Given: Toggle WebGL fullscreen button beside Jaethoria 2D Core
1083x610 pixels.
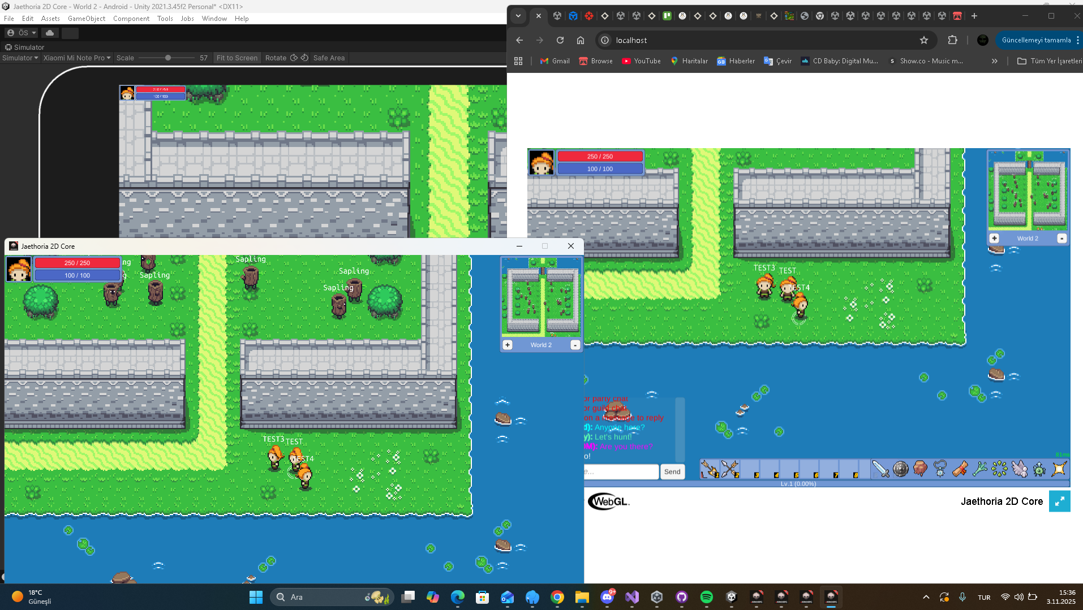Looking at the screenshot, I should click(1059, 501).
